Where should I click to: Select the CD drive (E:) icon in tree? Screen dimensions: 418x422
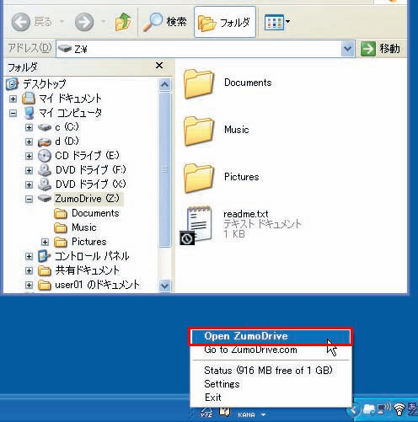point(45,156)
